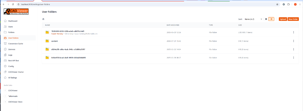303x111 pixels.
Task: Open the Users page in the sidebar
Action: tap(11, 27)
